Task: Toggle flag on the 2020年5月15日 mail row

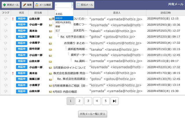Action: (6, 49)
